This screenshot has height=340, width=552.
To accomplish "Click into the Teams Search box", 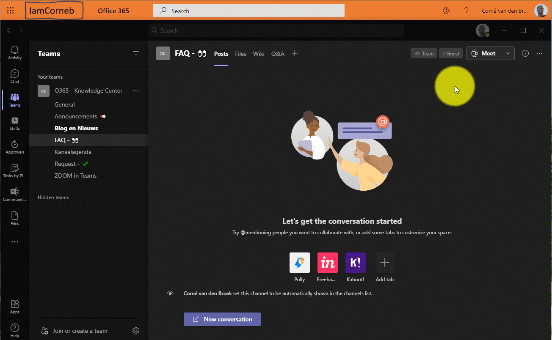I will pyautogui.click(x=276, y=30).
